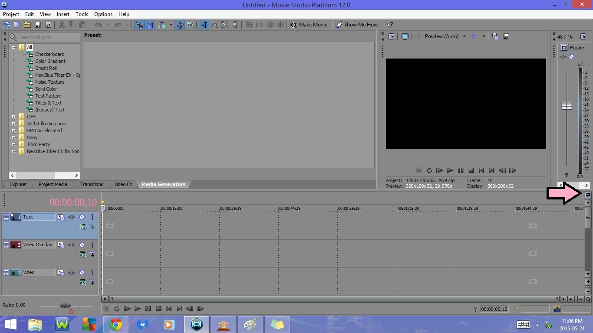
Task: Mute the Master bus output
Action: (572, 57)
